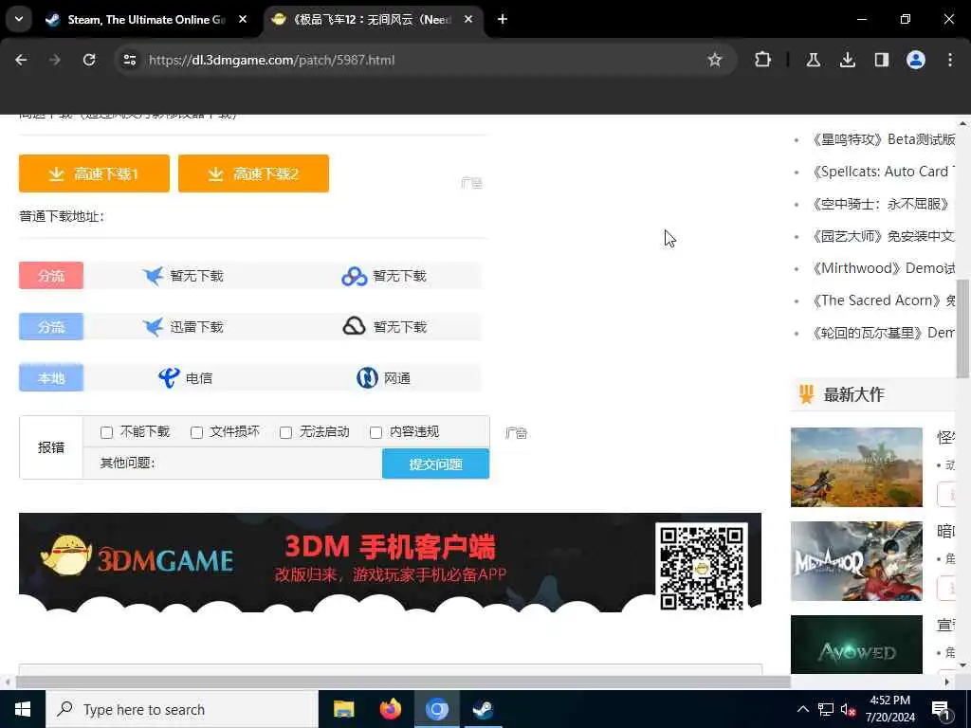Image resolution: width=971 pixels, height=728 pixels.
Task: Click the horizontal page scrollbar
Action: point(402,682)
